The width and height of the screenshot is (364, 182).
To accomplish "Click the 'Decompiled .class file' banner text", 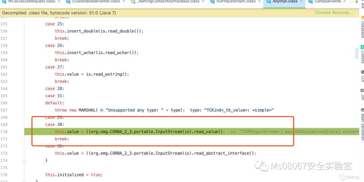I will coord(59,13).
